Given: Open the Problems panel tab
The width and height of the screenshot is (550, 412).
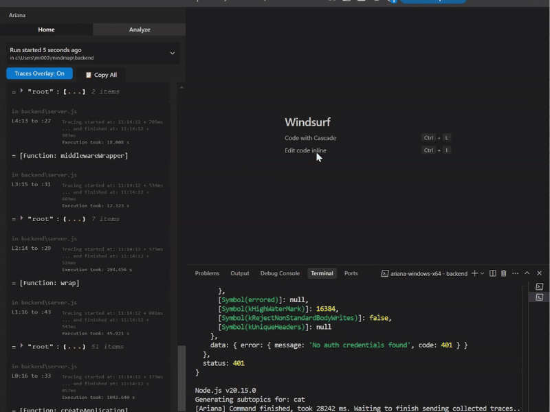Looking at the screenshot, I should [207, 273].
